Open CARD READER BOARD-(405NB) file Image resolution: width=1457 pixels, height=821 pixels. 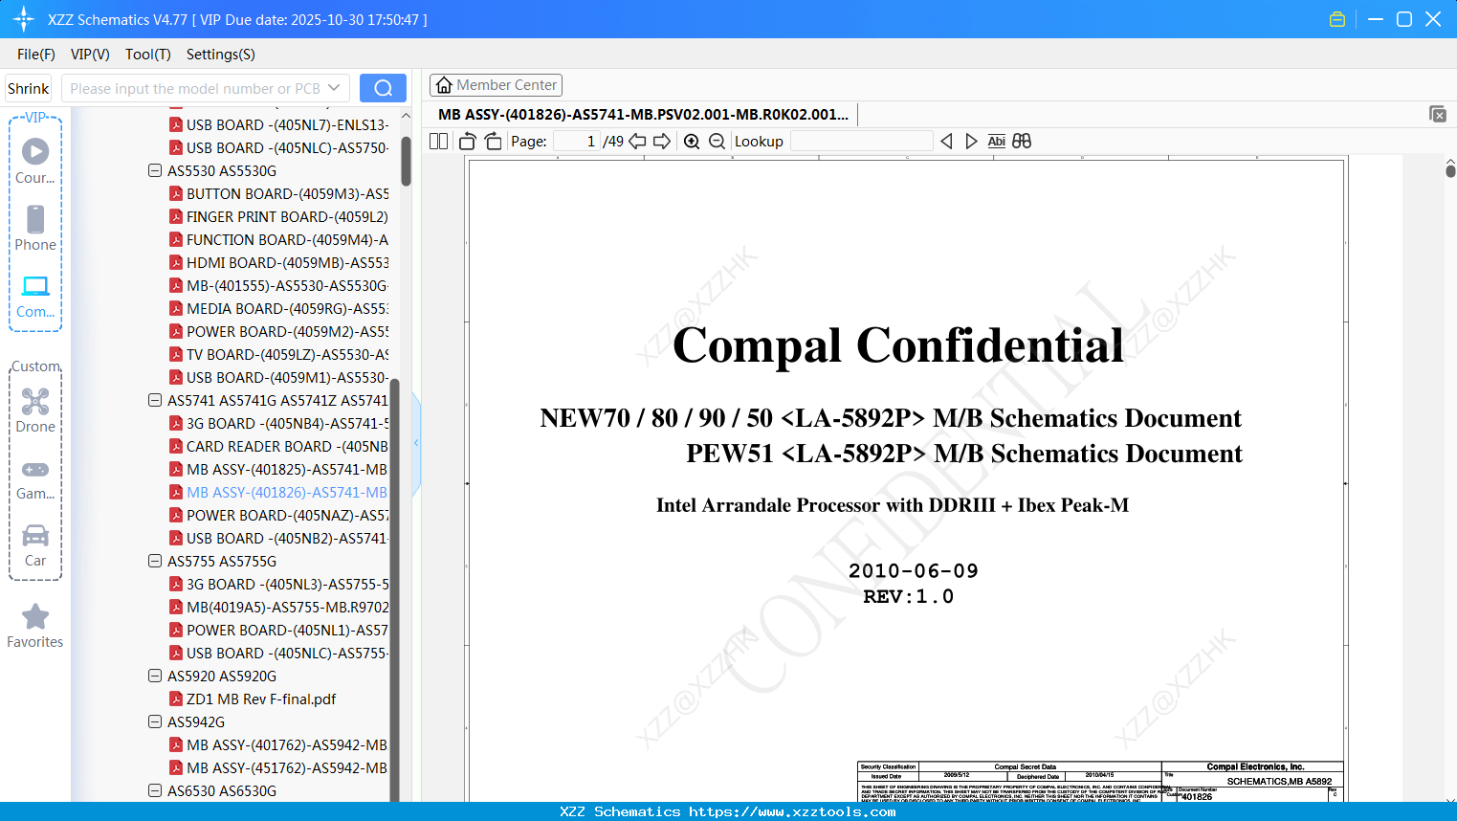tap(278, 447)
